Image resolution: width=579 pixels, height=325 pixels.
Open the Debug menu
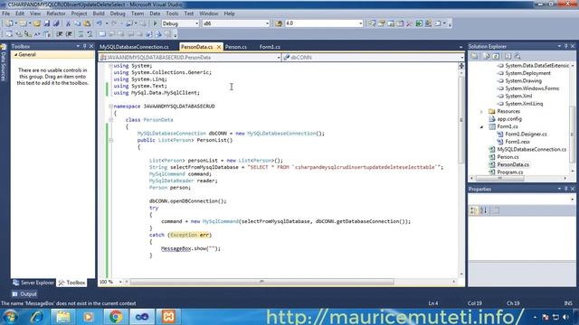point(118,14)
